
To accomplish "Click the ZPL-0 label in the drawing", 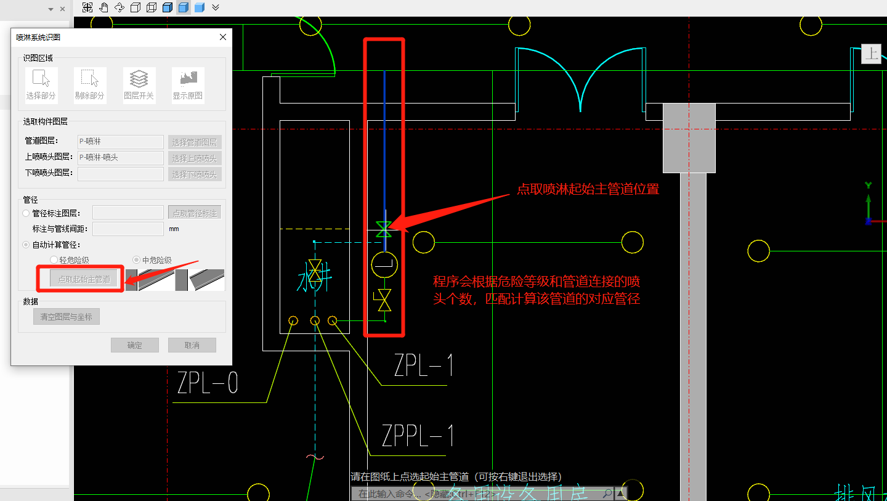I will [208, 383].
